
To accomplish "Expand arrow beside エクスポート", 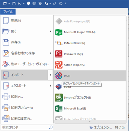I will (50, 86).
